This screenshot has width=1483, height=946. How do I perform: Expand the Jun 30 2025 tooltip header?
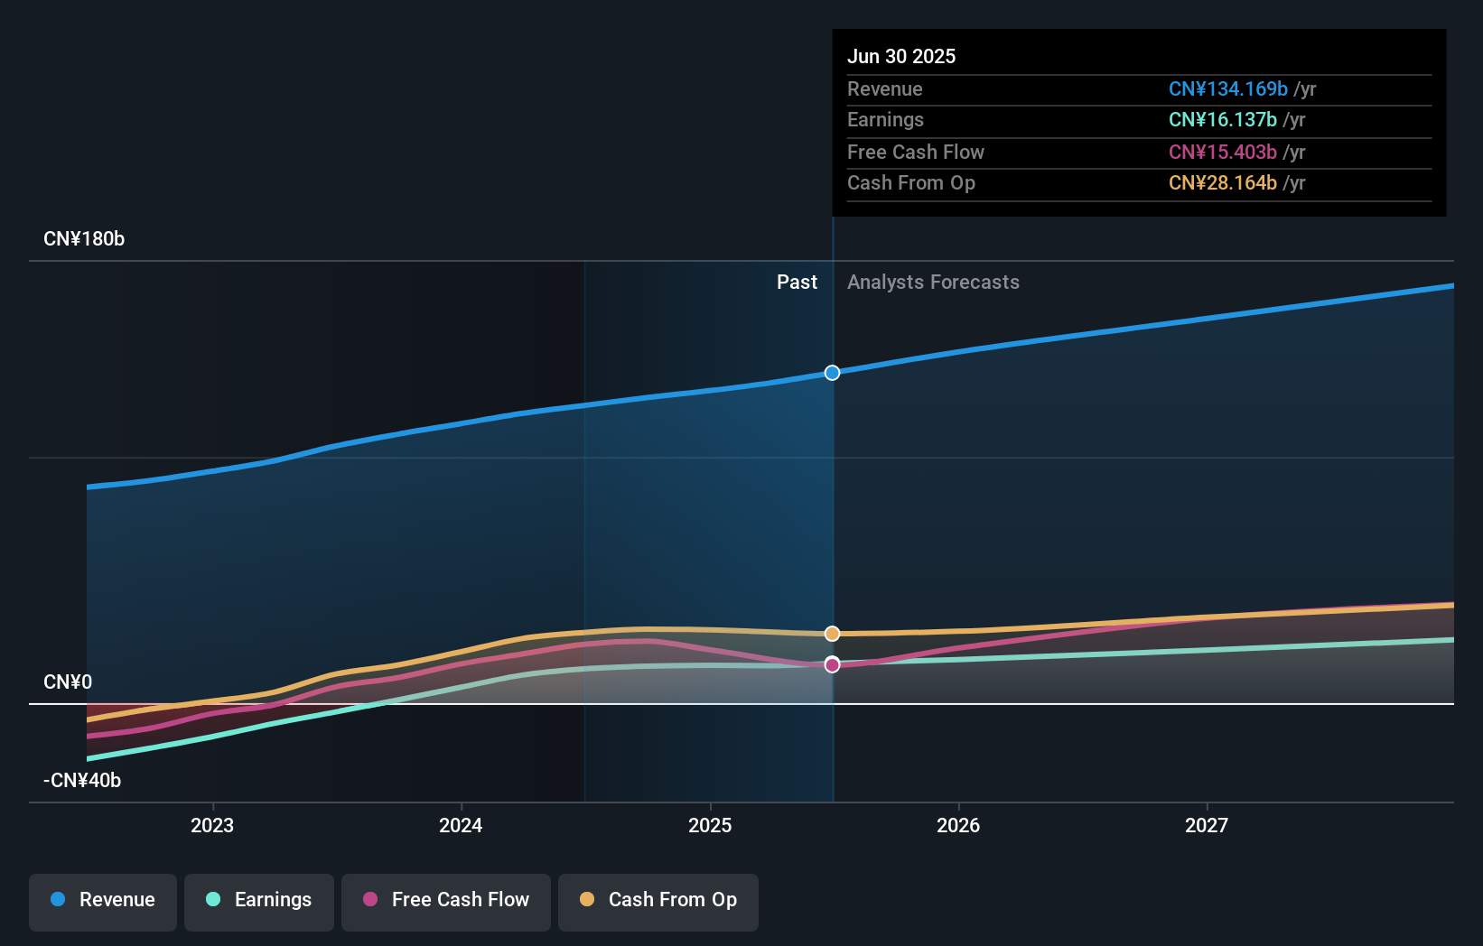click(901, 56)
